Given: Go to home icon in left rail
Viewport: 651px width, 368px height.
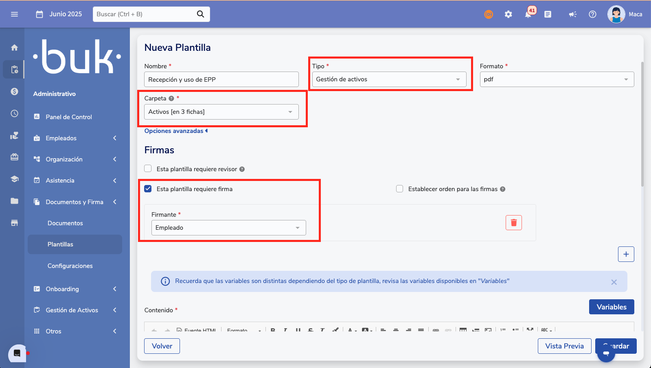Looking at the screenshot, I should (15, 48).
